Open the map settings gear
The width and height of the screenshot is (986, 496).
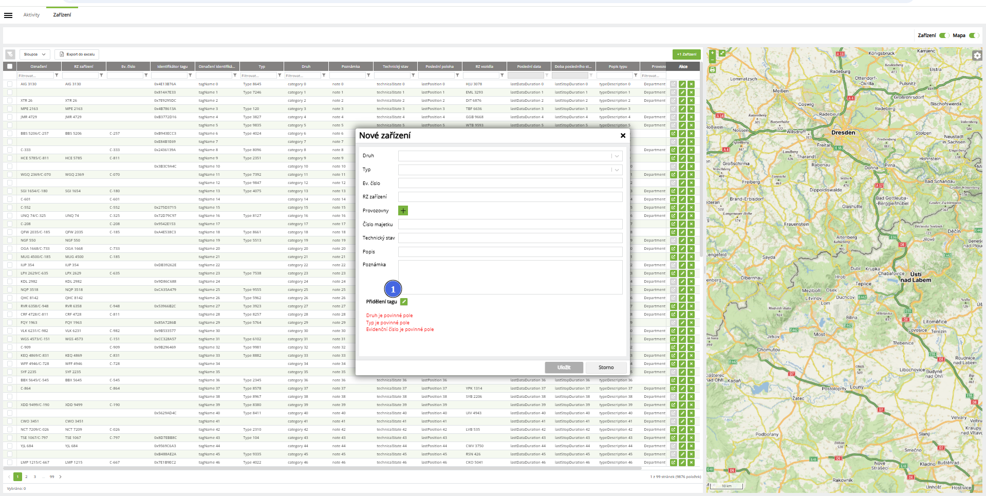977,56
